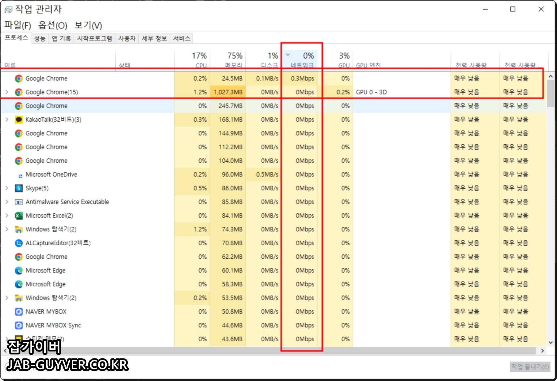Click Chrome icon in the 24.5MB row
The height and width of the screenshot is (381, 557).
point(19,78)
